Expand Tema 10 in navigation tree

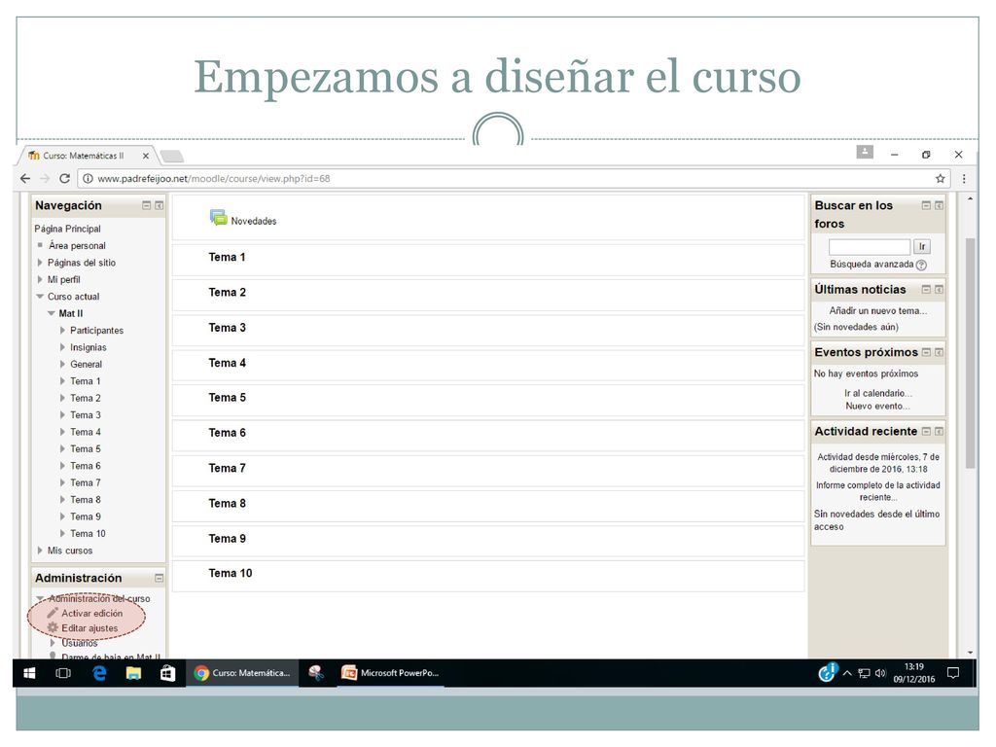click(62, 534)
